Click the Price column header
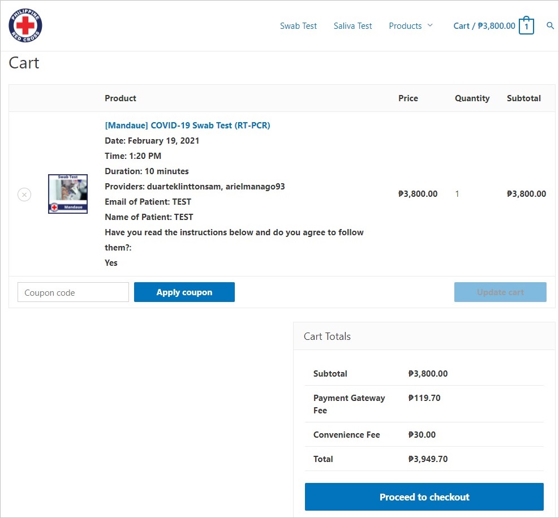 408,98
